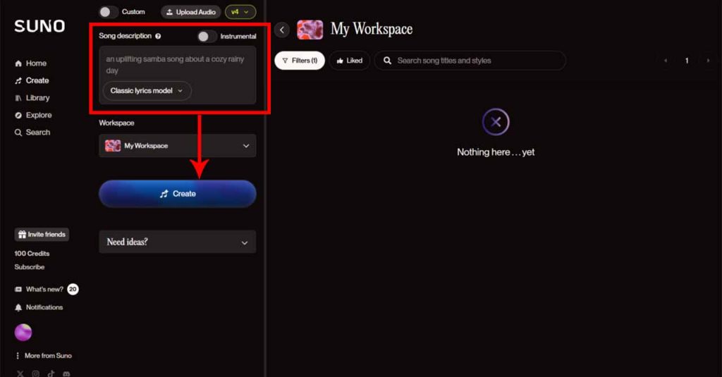
Task: Open the Instagram social link icon
Action: click(35, 373)
